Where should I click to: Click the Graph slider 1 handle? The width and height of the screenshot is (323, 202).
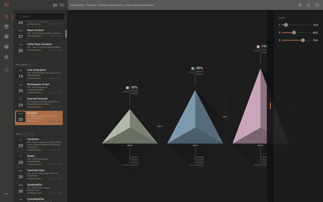point(286,25)
